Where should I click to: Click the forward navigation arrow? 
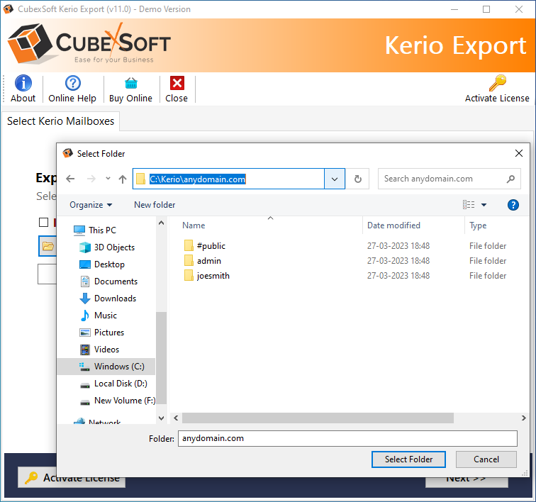pyautogui.click(x=91, y=179)
